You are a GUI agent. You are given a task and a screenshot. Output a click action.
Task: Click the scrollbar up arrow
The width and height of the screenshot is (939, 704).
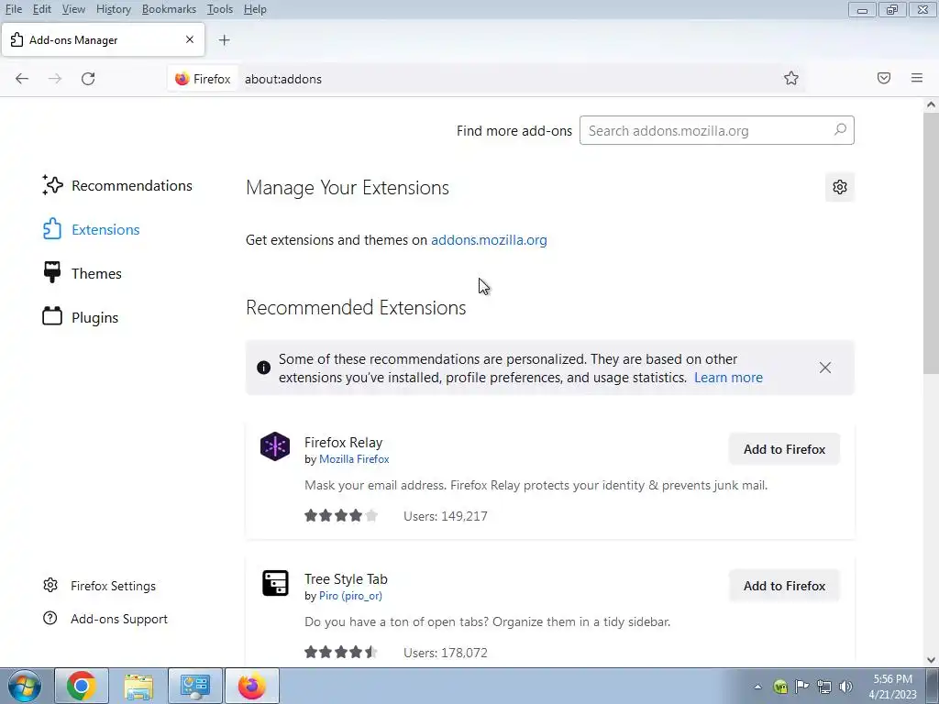coord(931,104)
